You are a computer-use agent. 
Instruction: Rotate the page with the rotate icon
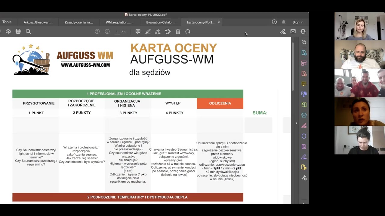(x=188, y=31)
